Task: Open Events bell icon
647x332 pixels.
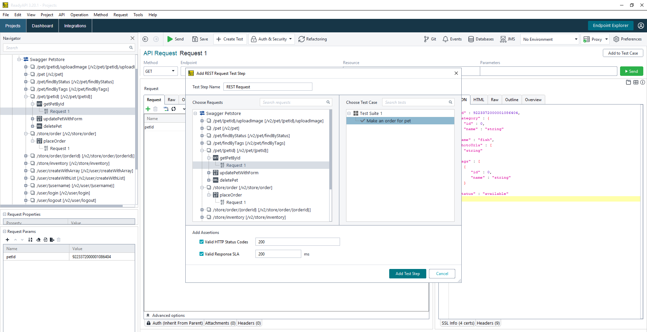Action: tap(445, 39)
